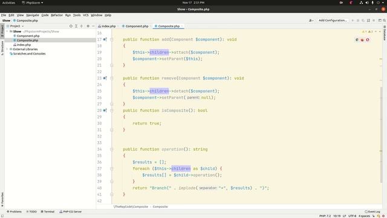Go to next highlighted error arrow
The height and width of the screenshot is (218, 387).
[380, 31]
